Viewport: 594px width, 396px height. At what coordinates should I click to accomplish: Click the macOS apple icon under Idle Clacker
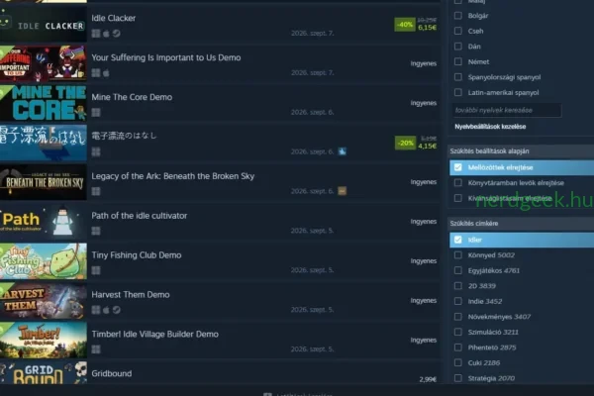tap(107, 34)
